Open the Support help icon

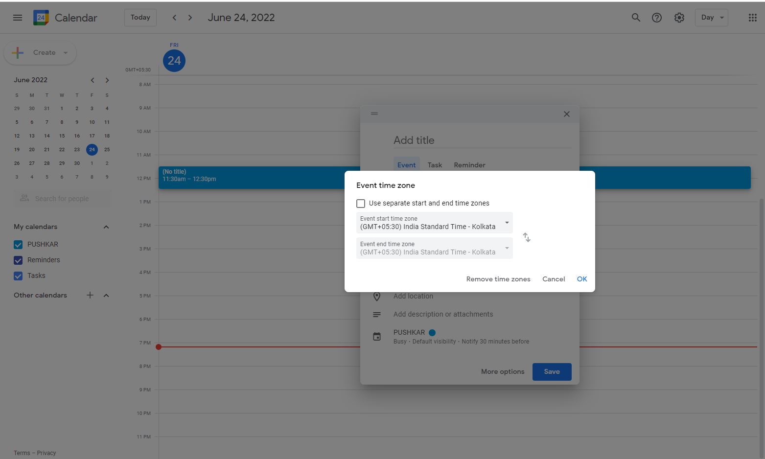click(657, 18)
